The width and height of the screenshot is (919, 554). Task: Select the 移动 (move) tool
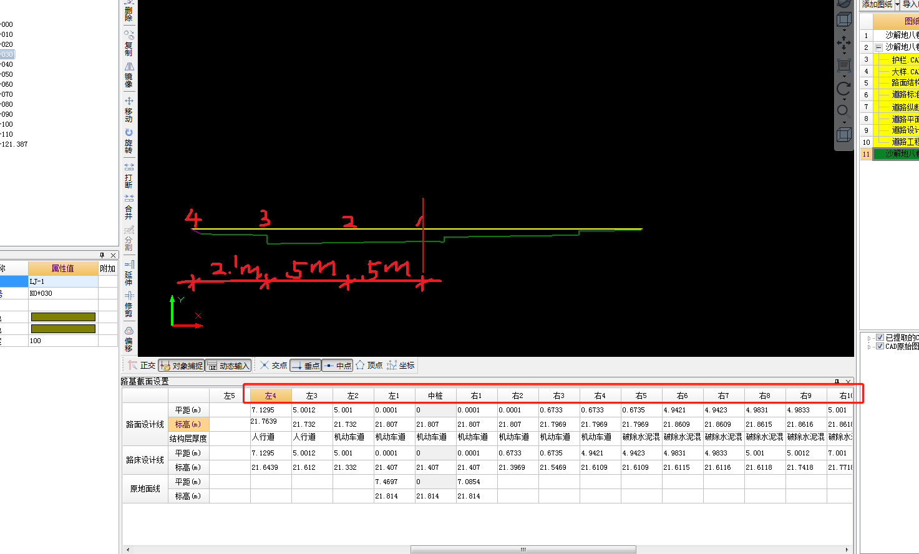(x=129, y=109)
